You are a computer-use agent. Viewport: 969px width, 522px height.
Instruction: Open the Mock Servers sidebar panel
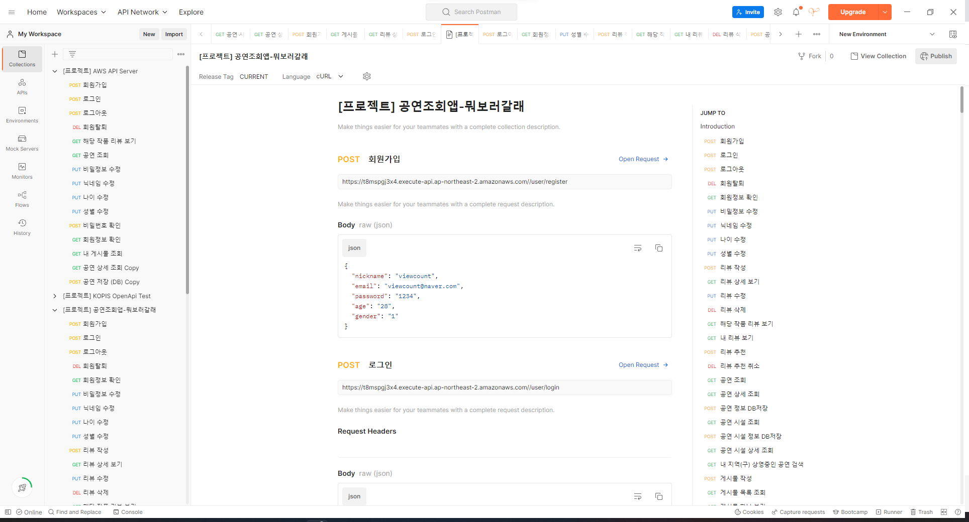tap(22, 143)
